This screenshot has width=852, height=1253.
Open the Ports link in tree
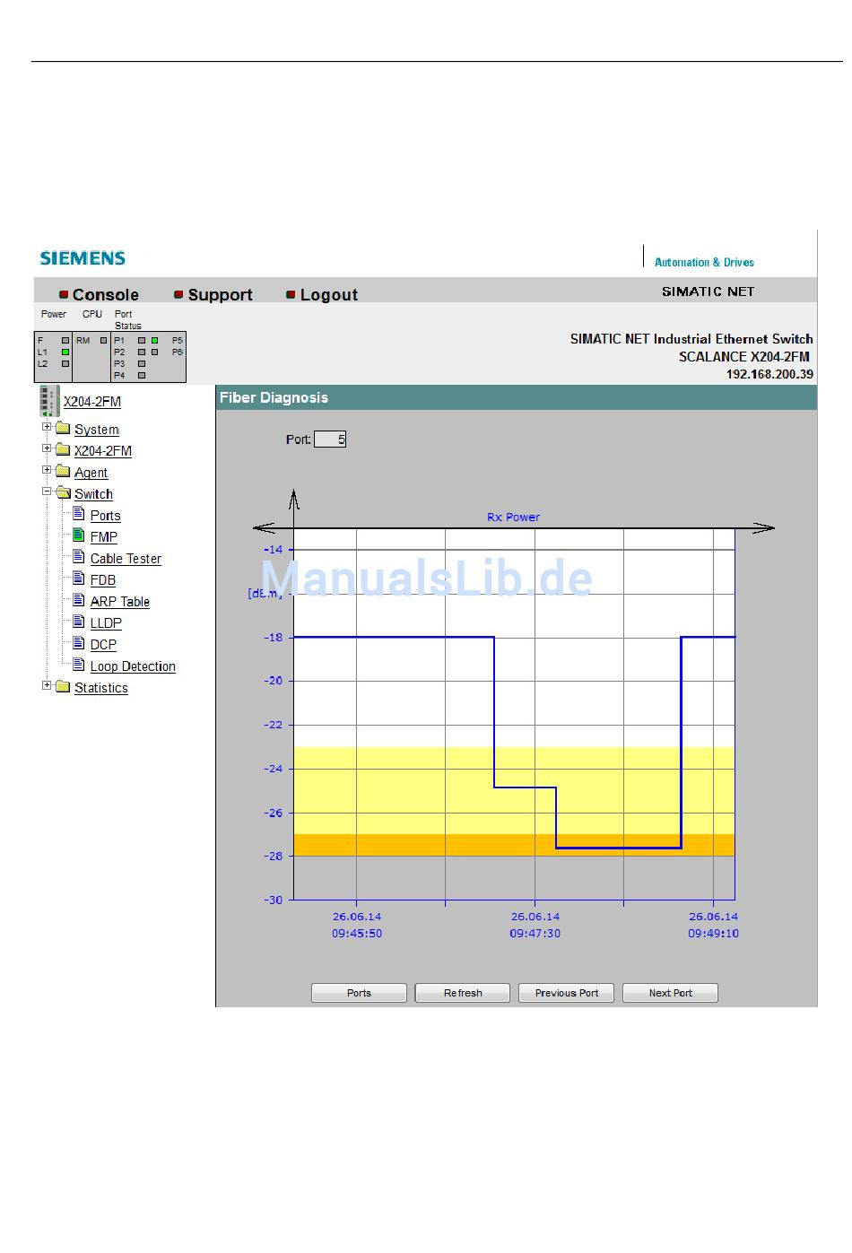[105, 516]
